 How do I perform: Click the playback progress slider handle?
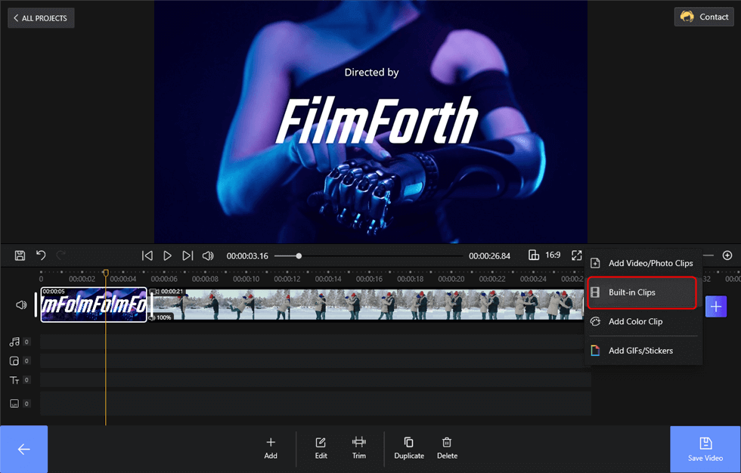point(299,256)
